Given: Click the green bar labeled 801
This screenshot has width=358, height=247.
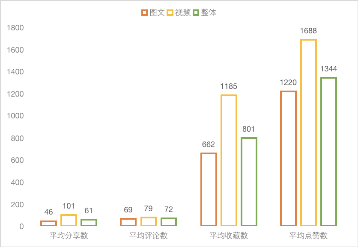Looking at the screenshot, I should tap(249, 182).
